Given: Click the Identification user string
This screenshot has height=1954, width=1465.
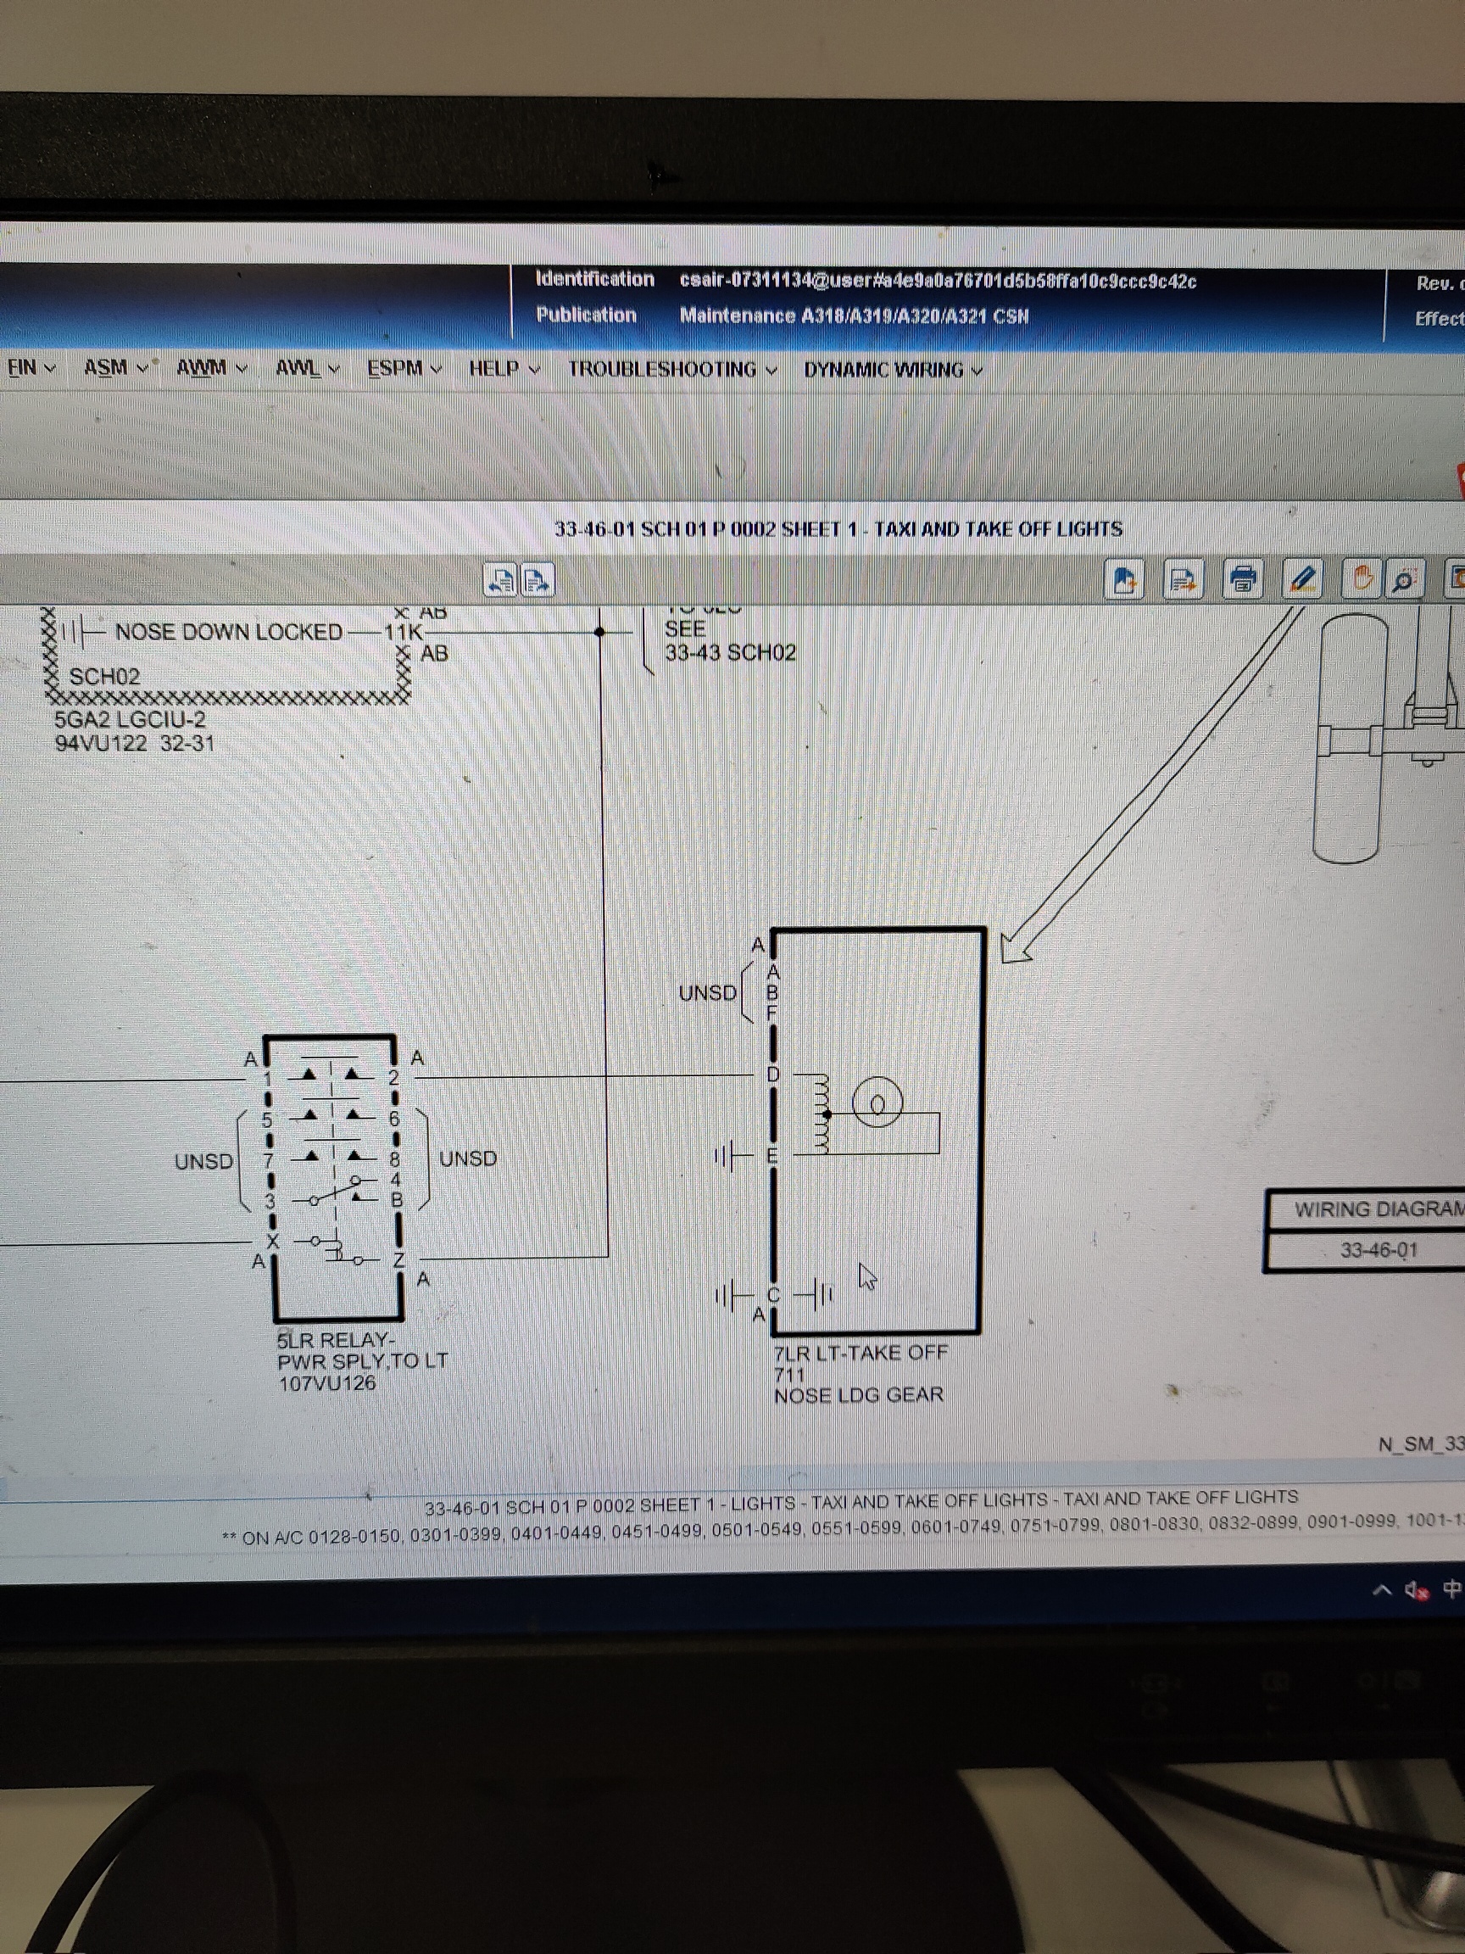Looking at the screenshot, I should tap(938, 282).
